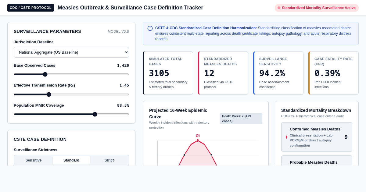Click the page title Measles Outbreak Tracker
This screenshot has width=366, height=192.
130,8
